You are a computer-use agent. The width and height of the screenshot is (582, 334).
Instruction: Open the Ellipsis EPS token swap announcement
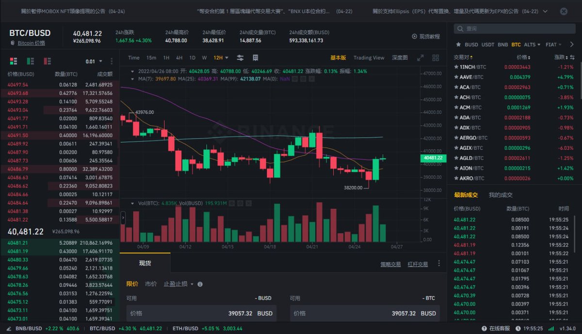click(x=456, y=11)
